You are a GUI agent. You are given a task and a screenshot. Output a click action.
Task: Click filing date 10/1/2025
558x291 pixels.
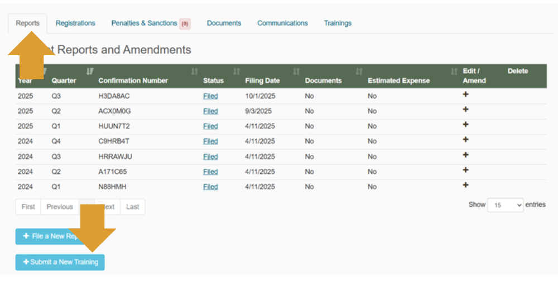260,96
